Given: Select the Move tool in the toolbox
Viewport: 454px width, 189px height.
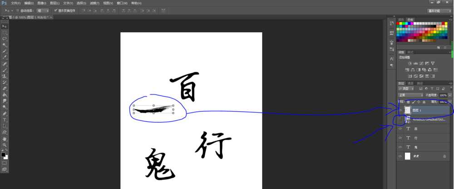Looking at the screenshot, I should [5, 26].
